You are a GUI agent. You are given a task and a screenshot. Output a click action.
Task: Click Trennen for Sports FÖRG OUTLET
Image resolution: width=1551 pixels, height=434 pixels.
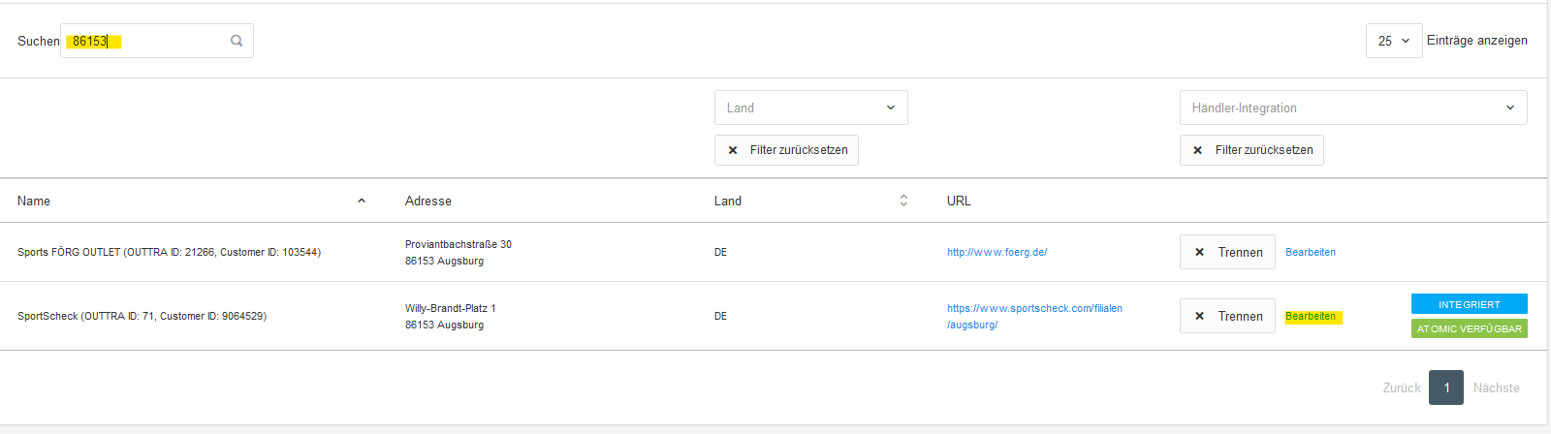(x=1227, y=252)
